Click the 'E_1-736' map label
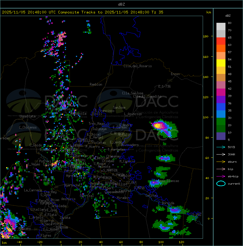This screenshot has width=243, height=246. point(164,86)
